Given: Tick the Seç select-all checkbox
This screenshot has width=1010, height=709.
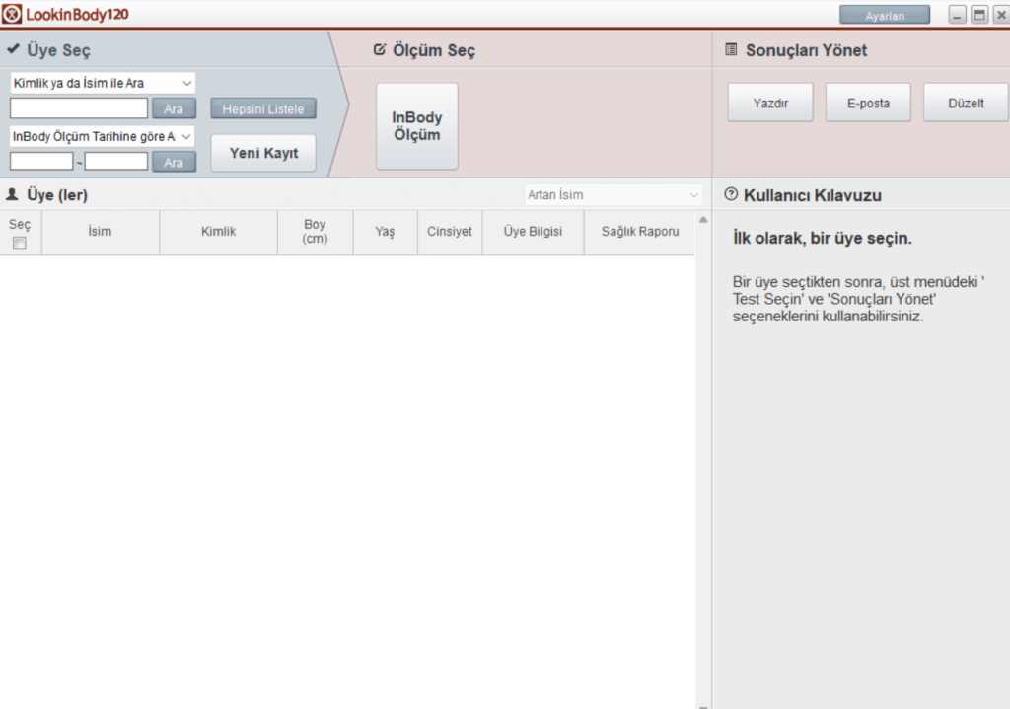Looking at the screenshot, I should (20, 244).
